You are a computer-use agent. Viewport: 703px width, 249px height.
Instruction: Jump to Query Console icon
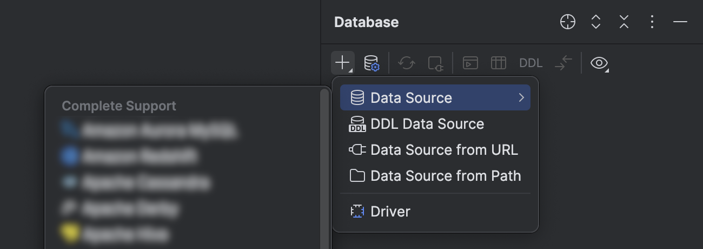(x=470, y=63)
